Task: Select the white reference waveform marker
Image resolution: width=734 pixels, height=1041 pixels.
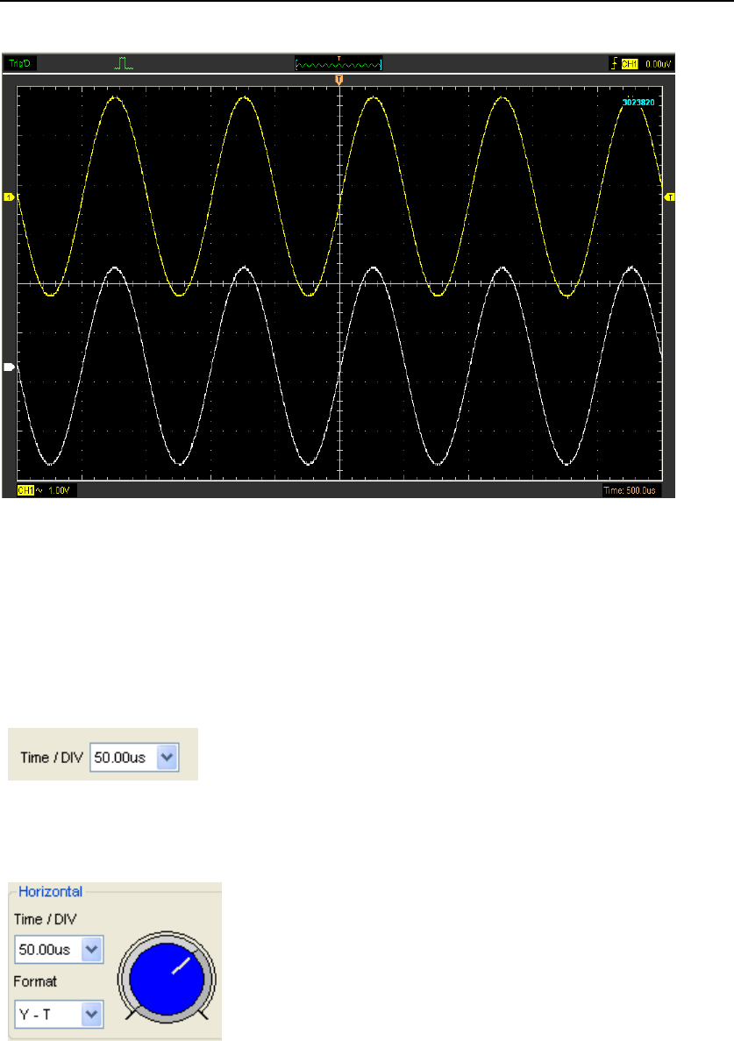Action: 10,367
